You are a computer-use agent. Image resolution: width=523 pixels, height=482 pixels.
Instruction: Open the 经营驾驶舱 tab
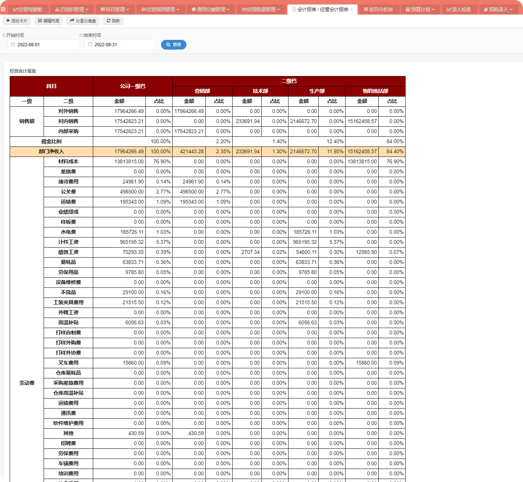(x=28, y=9)
